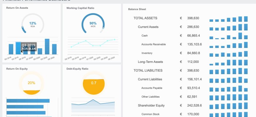Click the 90% WCR gauge
256x117 pixels.
[x=93, y=24]
